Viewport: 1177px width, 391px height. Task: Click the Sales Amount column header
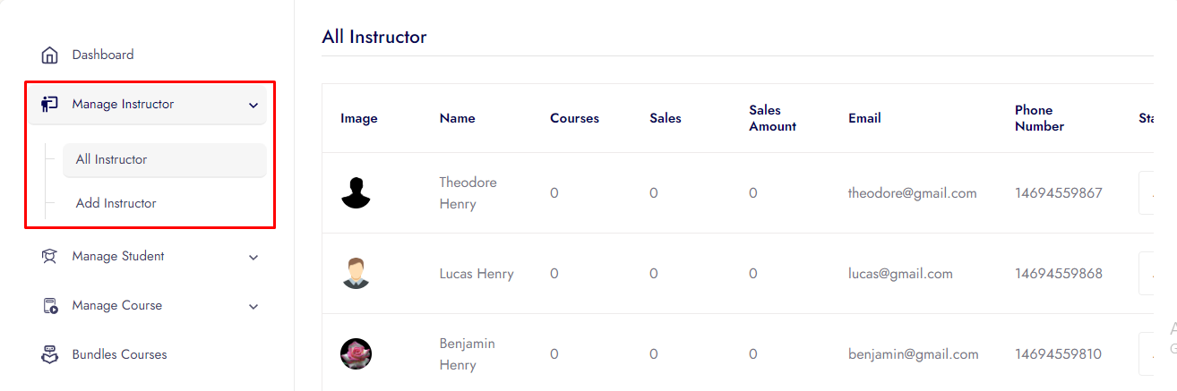772,118
